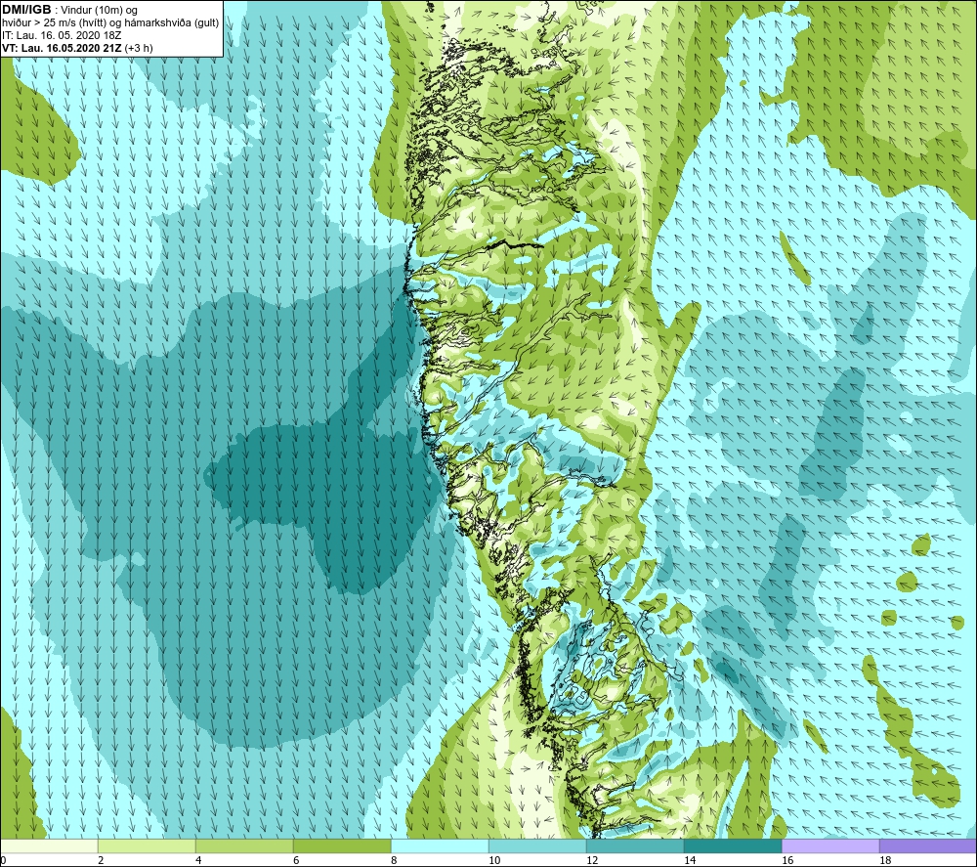Click the legend scale value '12'

point(592,861)
